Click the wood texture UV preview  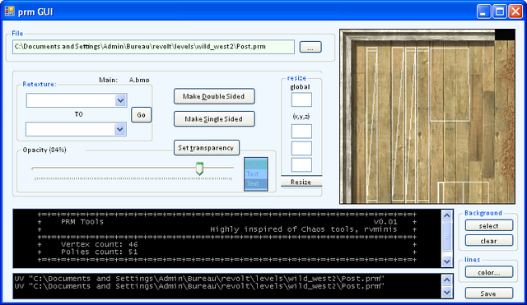(427, 117)
